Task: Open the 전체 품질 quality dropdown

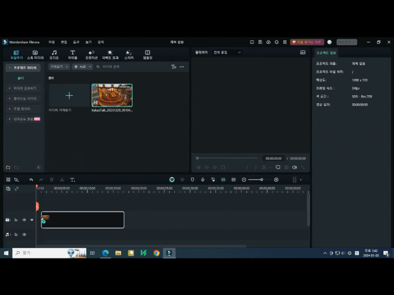Action: click(227, 52)
